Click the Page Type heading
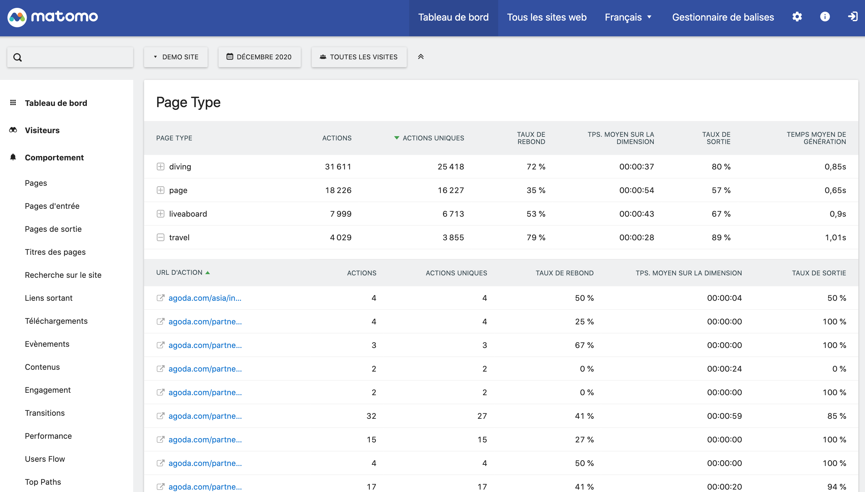The image size is (865, 492). (188, 102)
